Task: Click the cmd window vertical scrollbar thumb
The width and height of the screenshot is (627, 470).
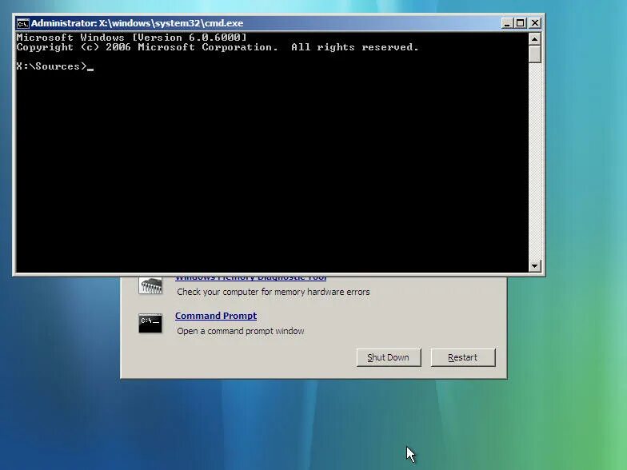Action: 534,54
